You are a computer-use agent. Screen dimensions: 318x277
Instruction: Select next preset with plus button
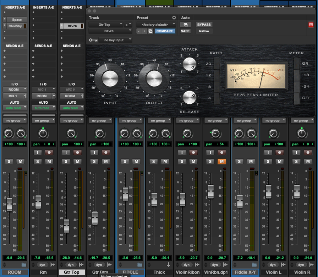(x=144, y=31)
